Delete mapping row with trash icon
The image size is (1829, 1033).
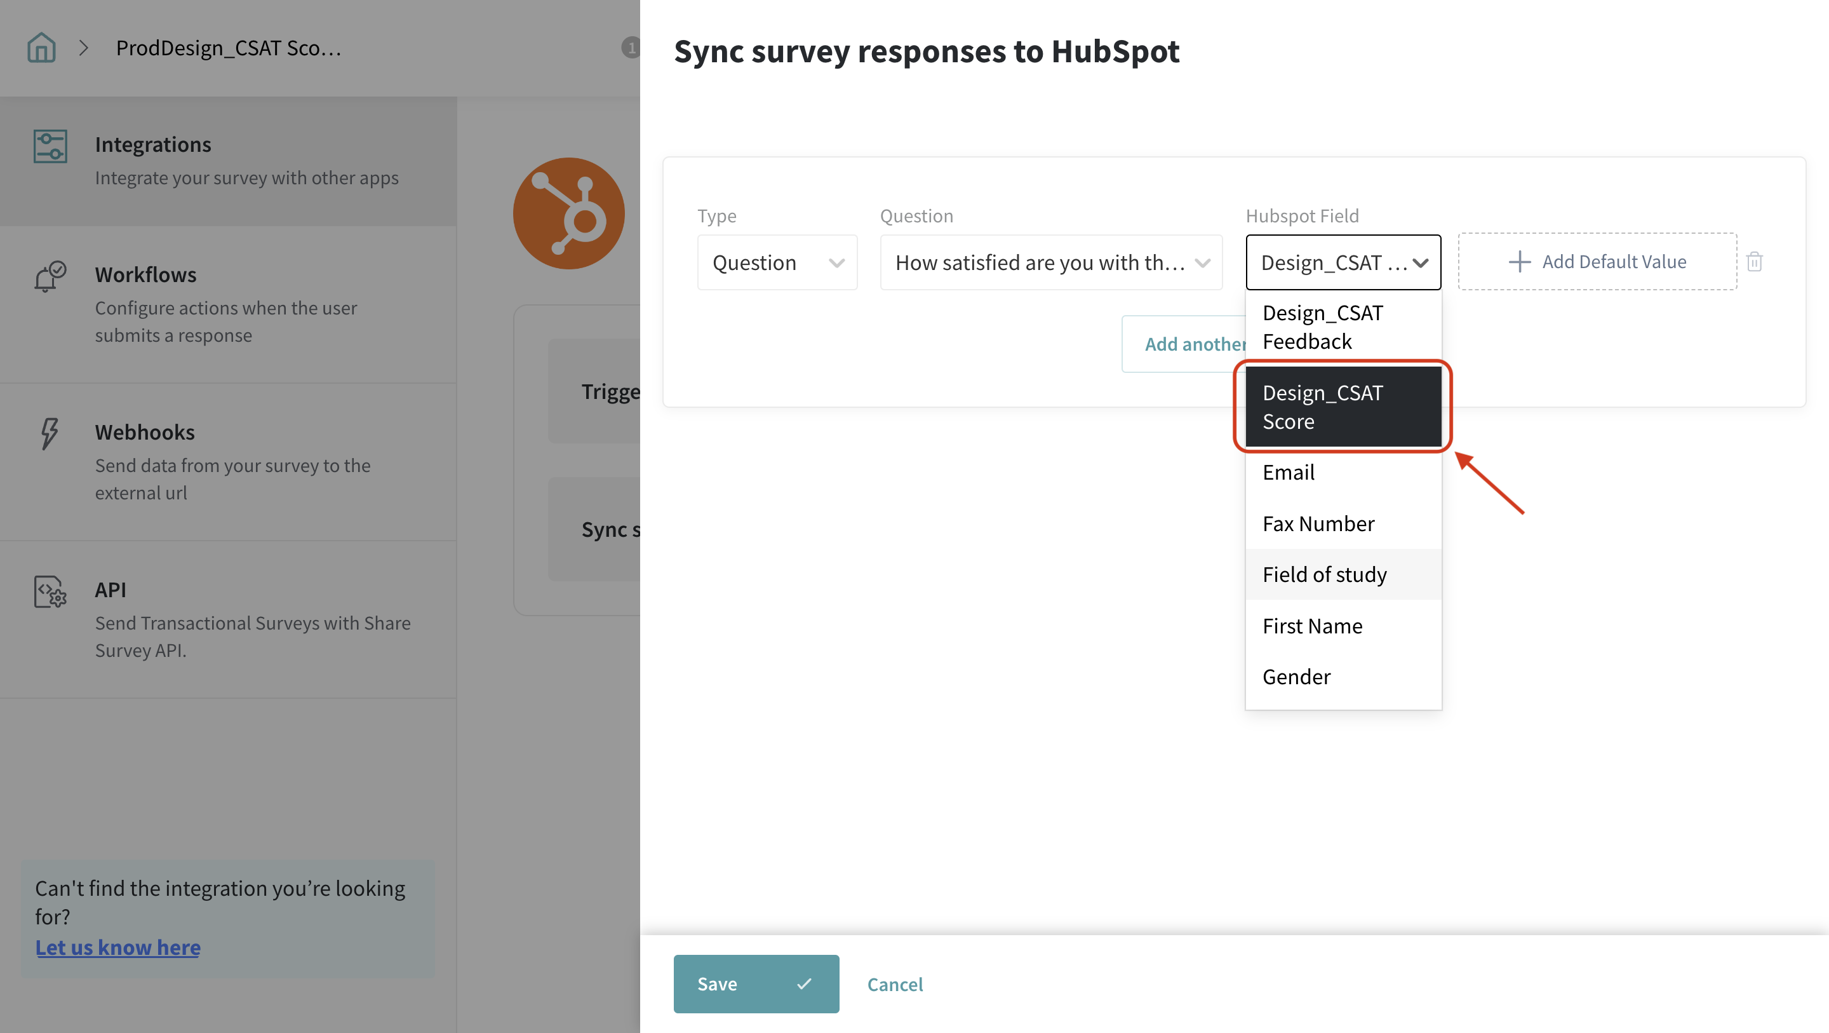pos(1755,262)
